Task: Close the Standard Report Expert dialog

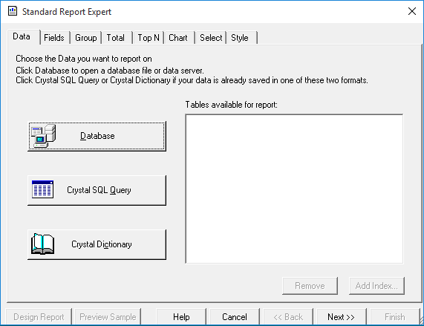Action: coord(412,11)
